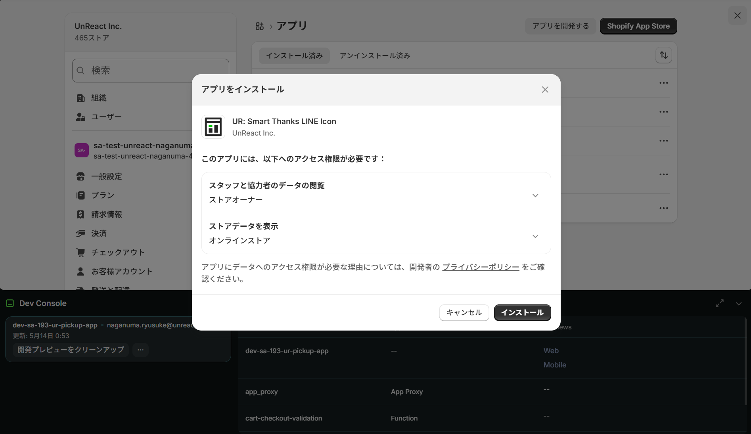
Task: Click アプリを開発する button
Action: click(x=560, y=26)
